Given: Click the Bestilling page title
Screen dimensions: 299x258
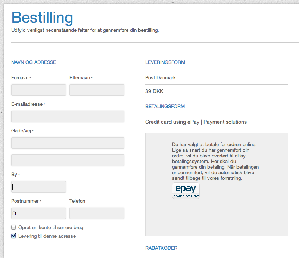Looking at the screenshot, I should [42, 18].
